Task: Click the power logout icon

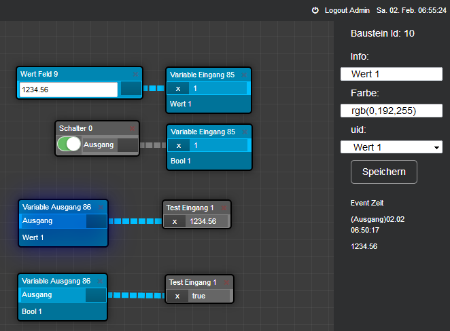Action: tap(315, 10)
